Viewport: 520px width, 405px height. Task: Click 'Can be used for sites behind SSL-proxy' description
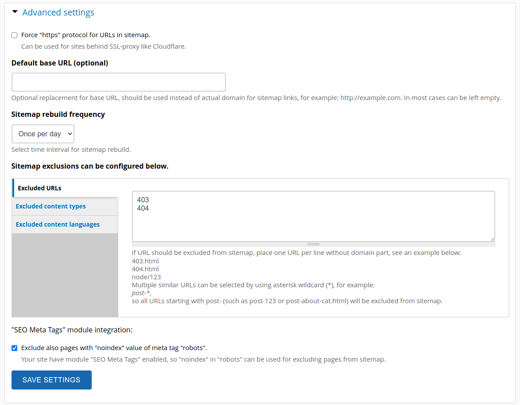point(104,46)
